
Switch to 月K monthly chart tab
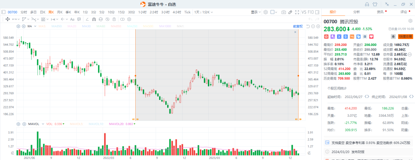[x=60, y=12]
